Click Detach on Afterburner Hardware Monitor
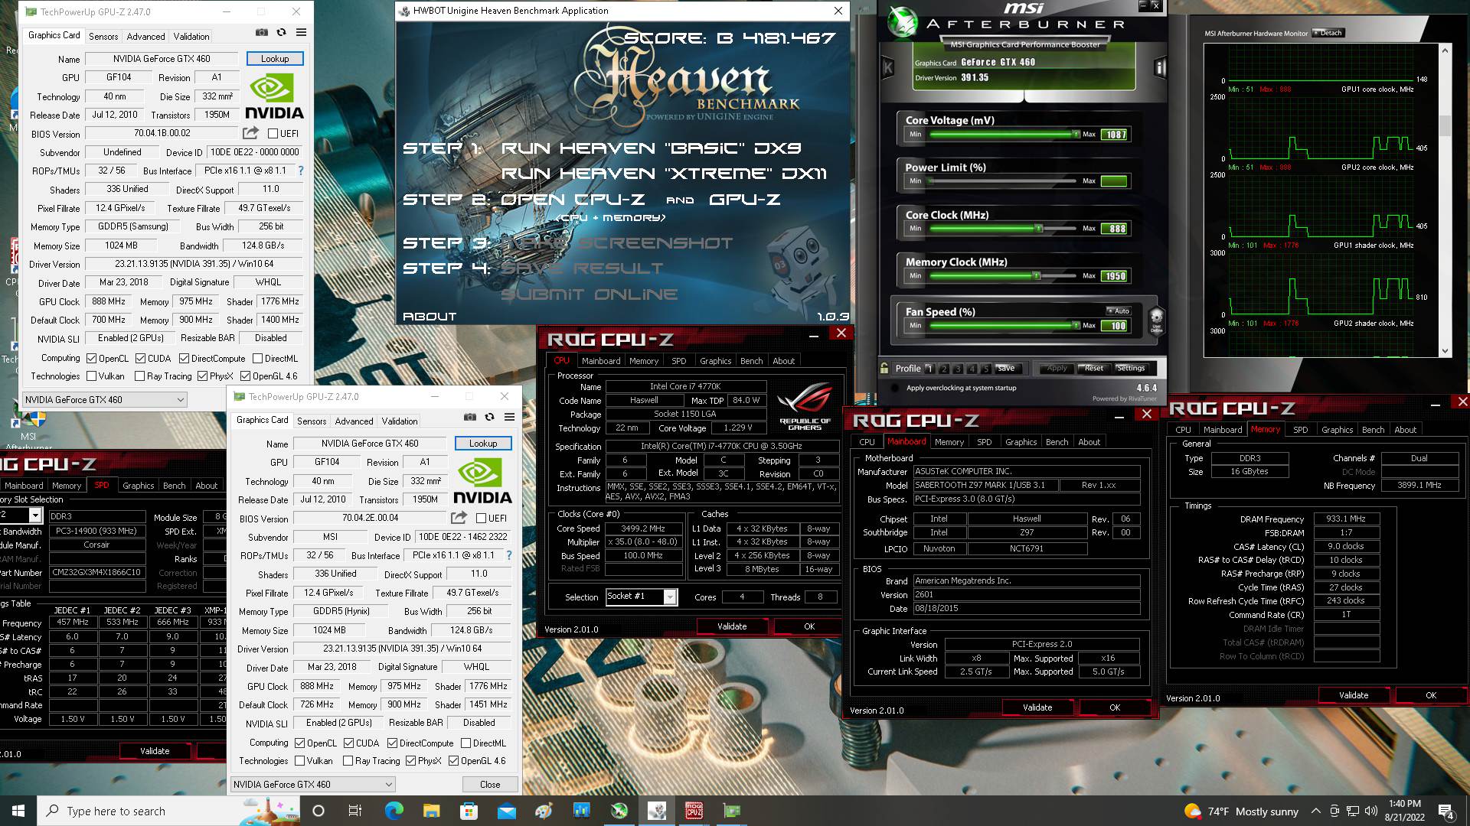Viewport: 1470px width, 826px height. click(x=1328, y=33)
